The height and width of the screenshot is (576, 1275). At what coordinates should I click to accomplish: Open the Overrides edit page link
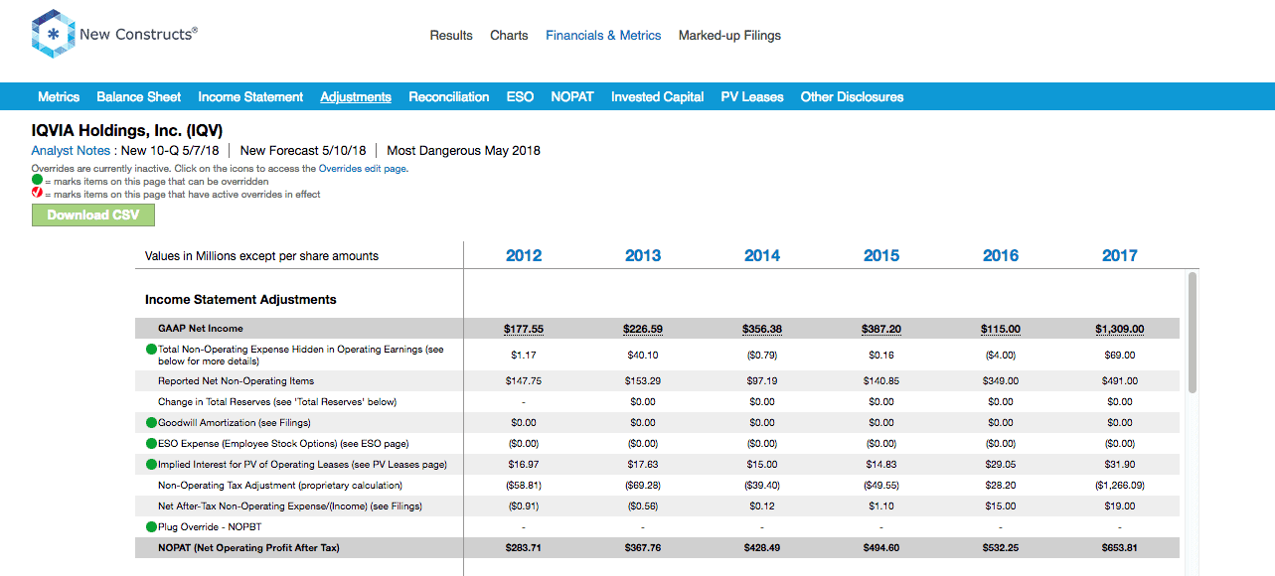(x=363, y=169)
